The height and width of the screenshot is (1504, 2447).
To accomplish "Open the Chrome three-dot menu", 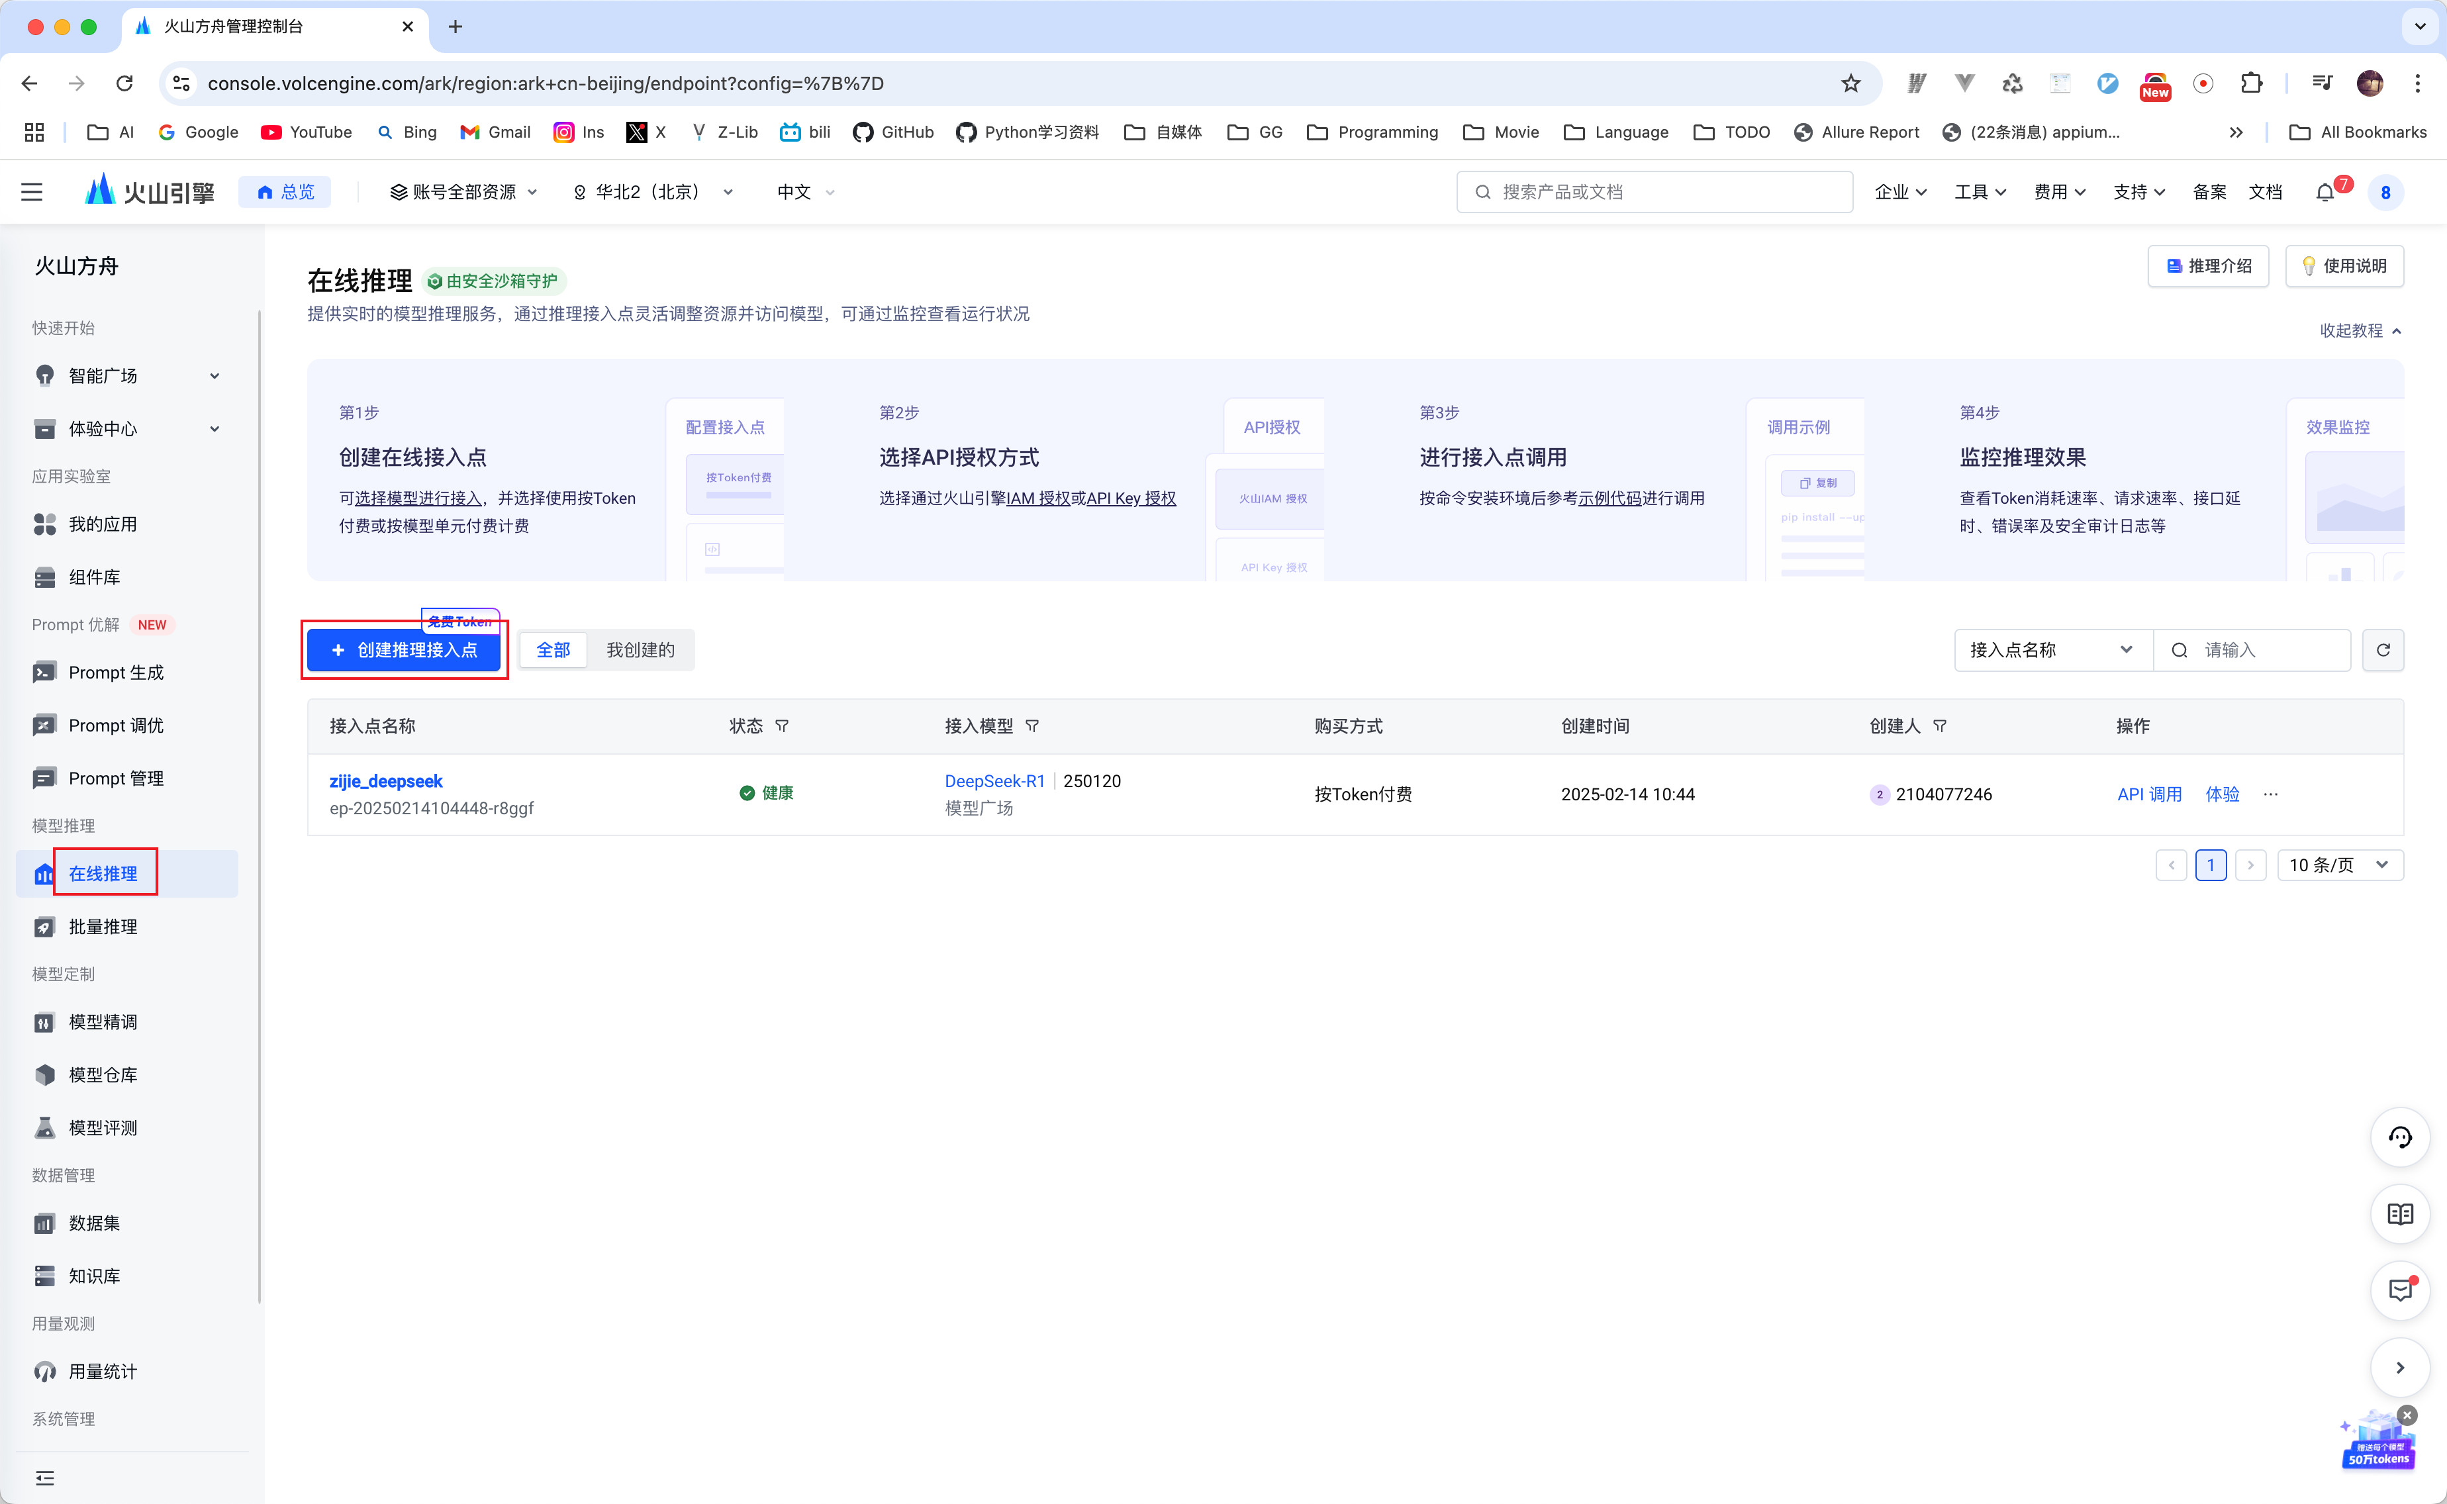I will 2417,83.
